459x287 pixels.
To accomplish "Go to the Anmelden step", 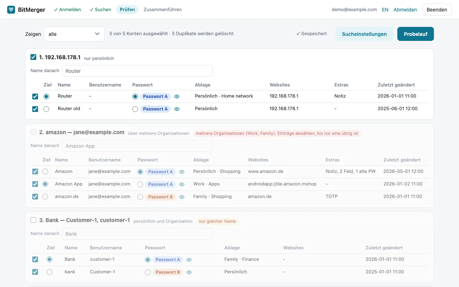I will [x=67, y=10].
